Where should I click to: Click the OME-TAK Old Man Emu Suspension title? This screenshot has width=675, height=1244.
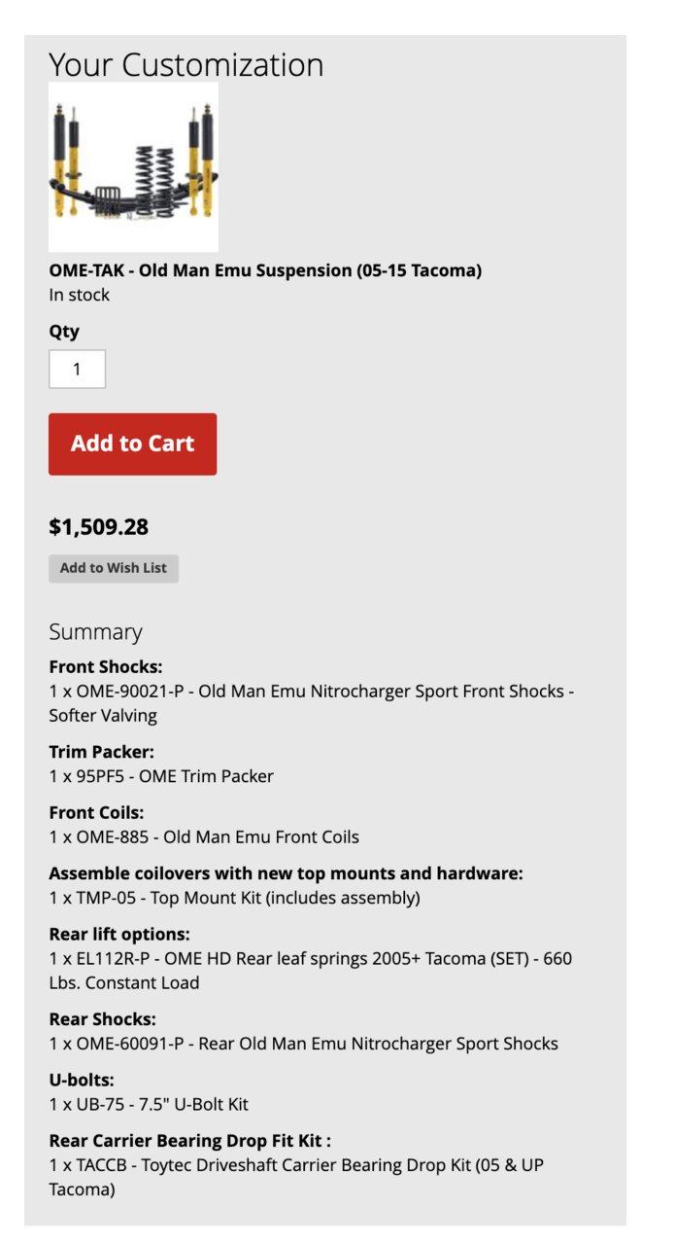[265, 270]
